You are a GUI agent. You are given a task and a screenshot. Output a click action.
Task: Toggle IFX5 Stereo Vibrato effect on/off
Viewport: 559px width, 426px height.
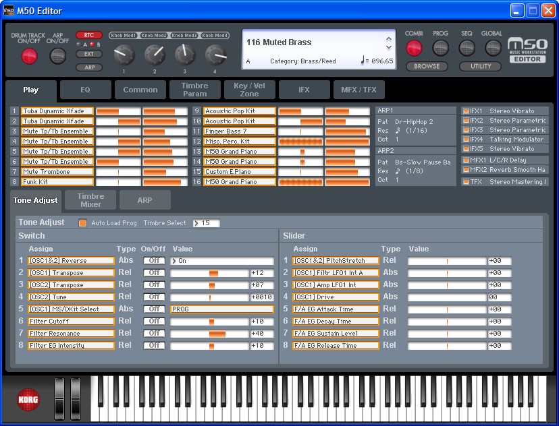tap(466, 149)
